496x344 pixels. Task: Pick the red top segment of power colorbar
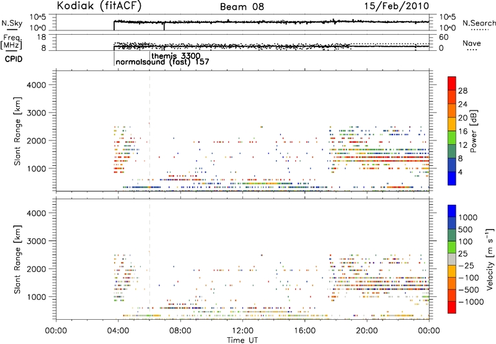click(452, 83)
